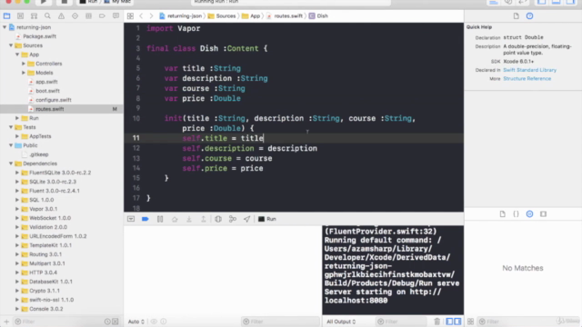Open the Auto variables scope dropdown

(135, 322)
